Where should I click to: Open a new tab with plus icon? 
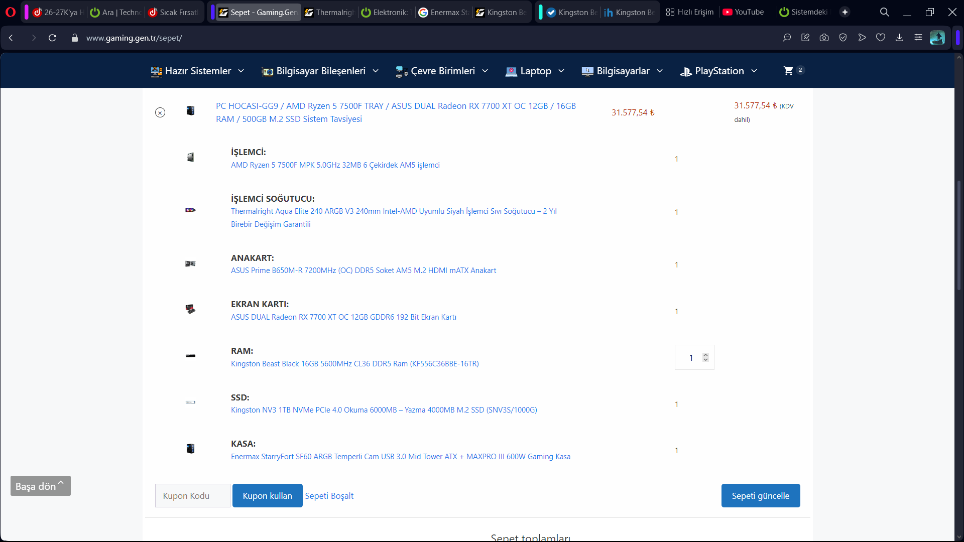pyautogui.click(x=845, y=12)
